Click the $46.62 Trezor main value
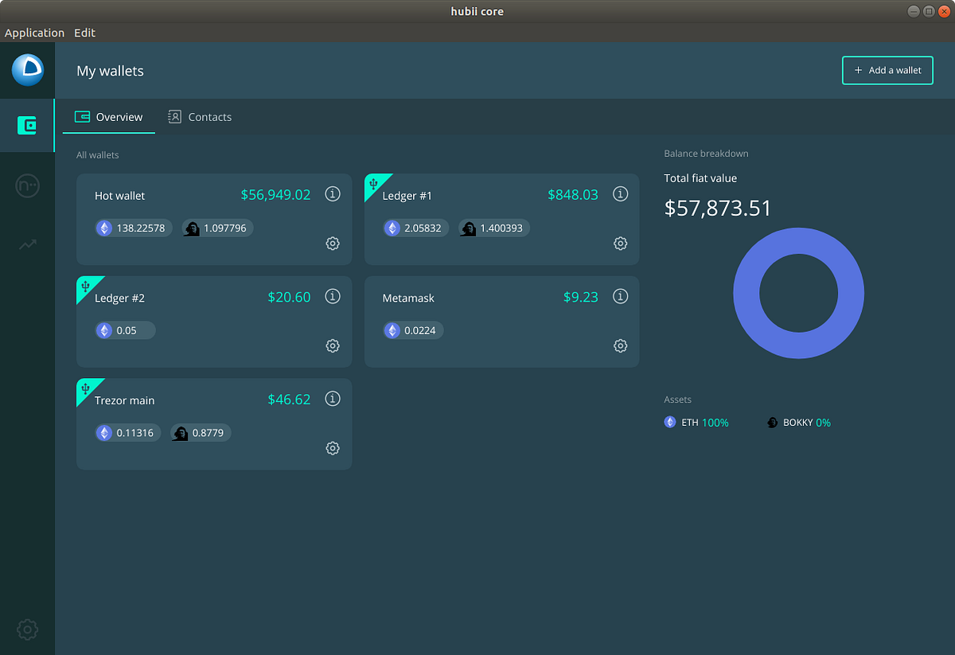 [289, 399]
